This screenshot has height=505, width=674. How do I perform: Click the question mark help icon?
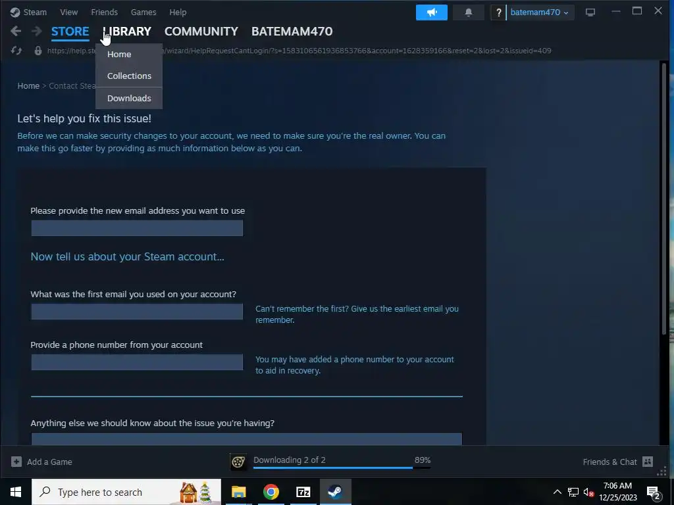click(498, 12)
